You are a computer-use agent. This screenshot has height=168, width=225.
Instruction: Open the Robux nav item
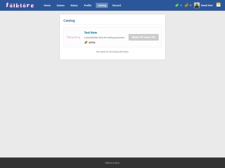pyautogui.click(x=74, y=5)
